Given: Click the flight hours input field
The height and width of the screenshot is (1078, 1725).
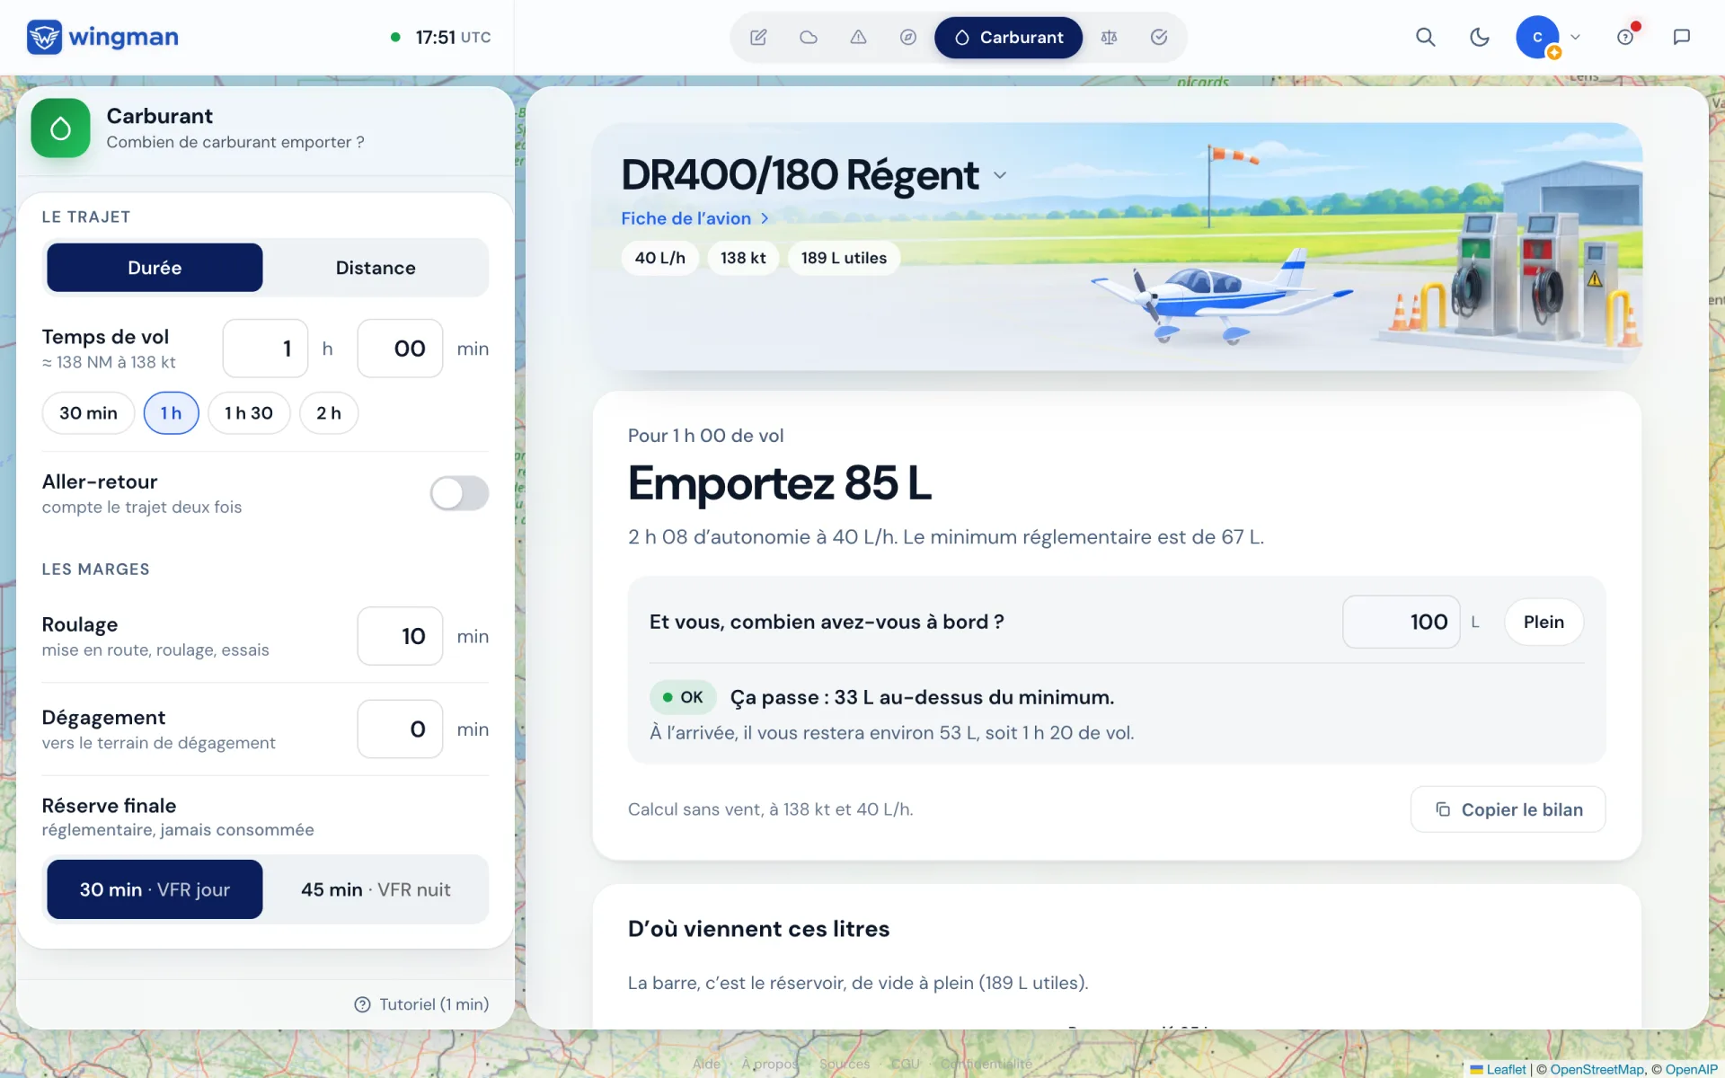Looking at the screenshot, I should [265, 349].
